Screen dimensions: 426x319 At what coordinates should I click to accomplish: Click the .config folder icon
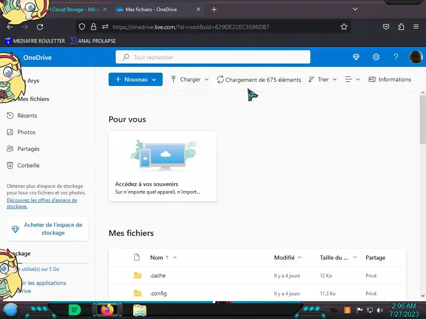138,293
